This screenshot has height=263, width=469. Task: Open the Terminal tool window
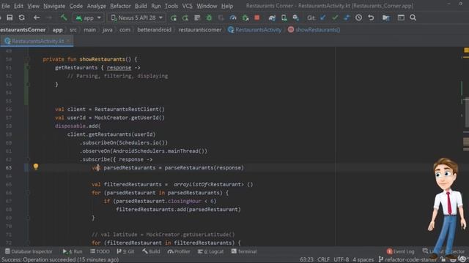pyautogui.click(x=244, y=251)
